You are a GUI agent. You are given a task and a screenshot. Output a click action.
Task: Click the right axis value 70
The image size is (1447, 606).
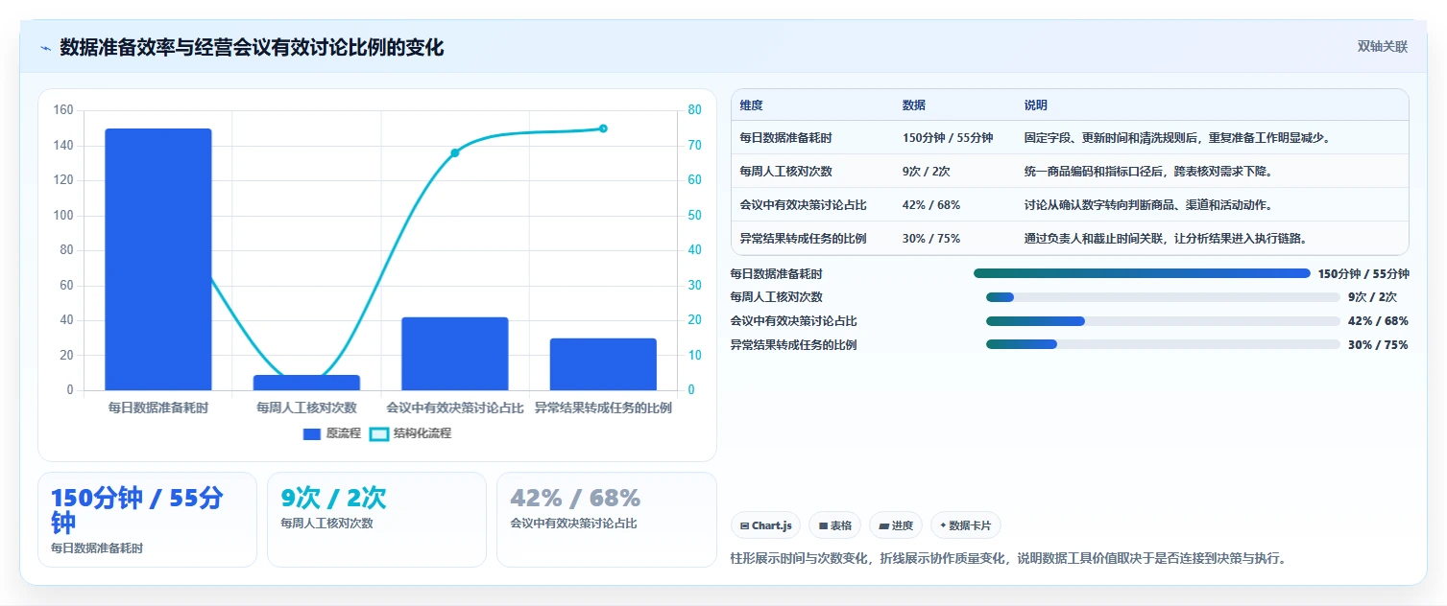point(695,145)
